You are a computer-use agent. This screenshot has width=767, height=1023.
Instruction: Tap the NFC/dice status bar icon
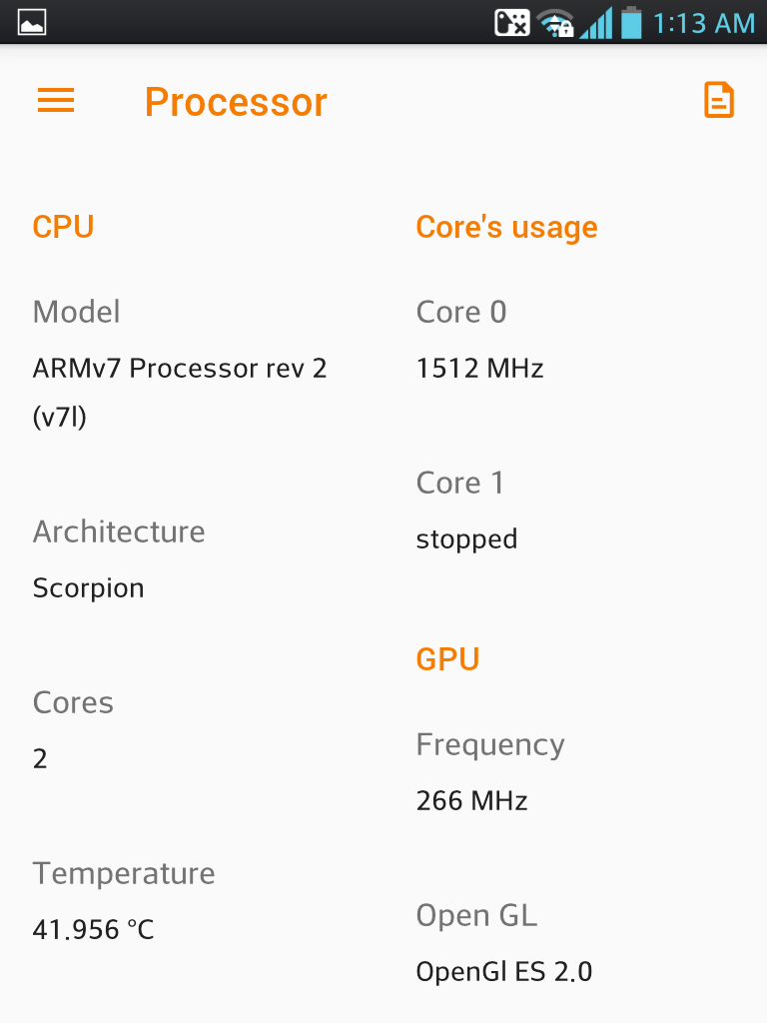tap(512, 23)
